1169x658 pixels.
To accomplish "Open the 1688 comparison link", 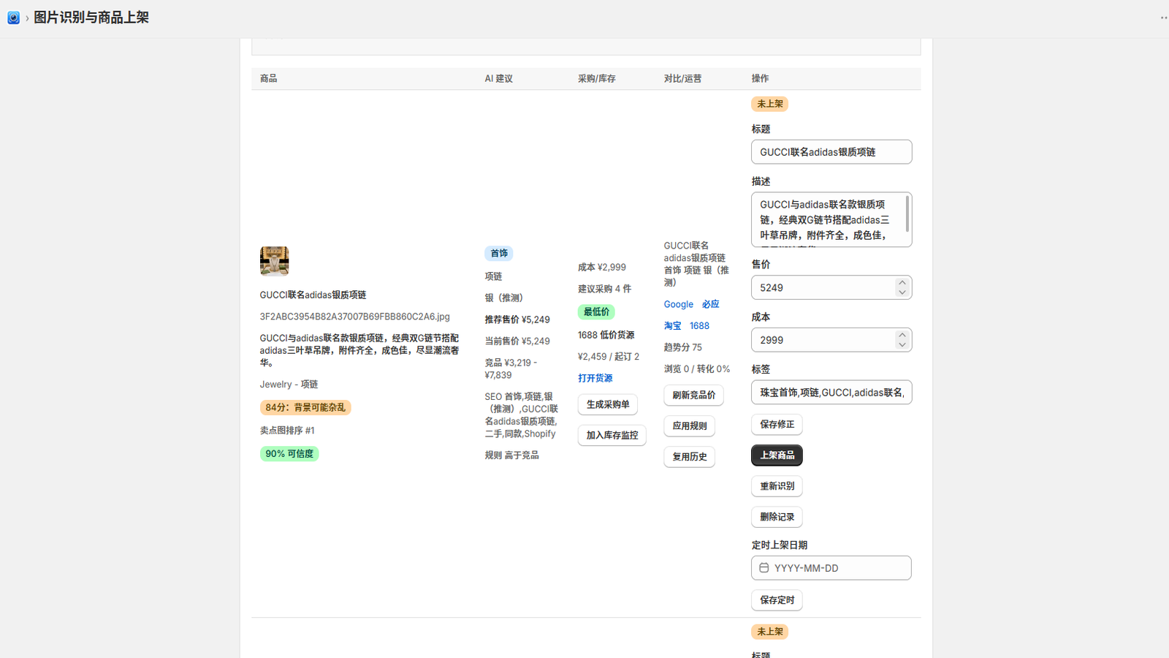I will [699, 326].
